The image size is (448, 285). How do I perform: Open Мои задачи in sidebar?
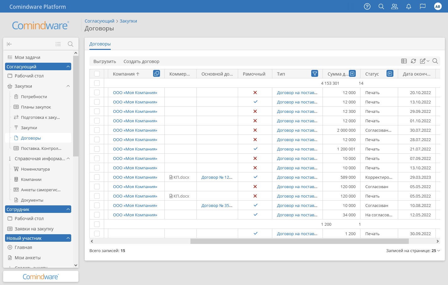28,57
